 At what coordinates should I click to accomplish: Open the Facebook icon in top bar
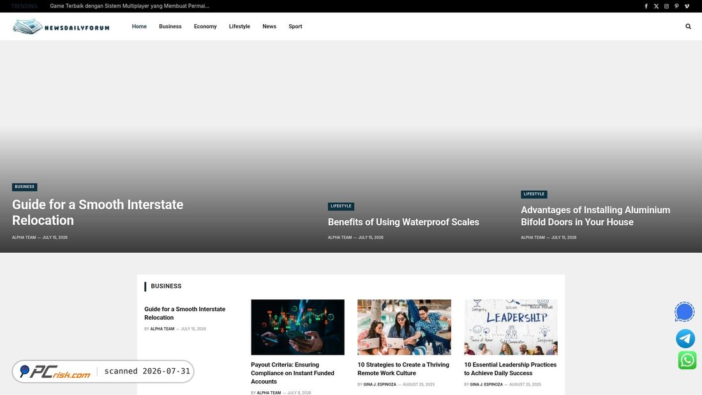(x=646, y=6)
